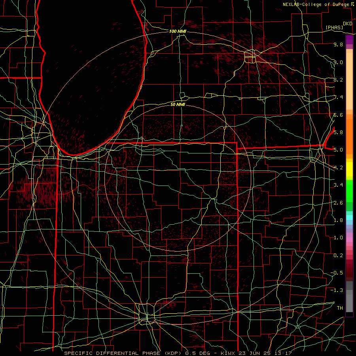Click the 100 NMI range ring label
The image size is (356, 356).
(x=178, y=31)
